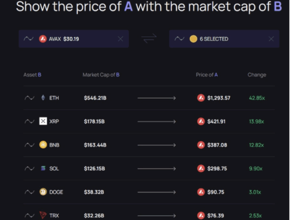Click the SOL coin logo
Screen dimensions: 290x220
click(x=43, y=168)
